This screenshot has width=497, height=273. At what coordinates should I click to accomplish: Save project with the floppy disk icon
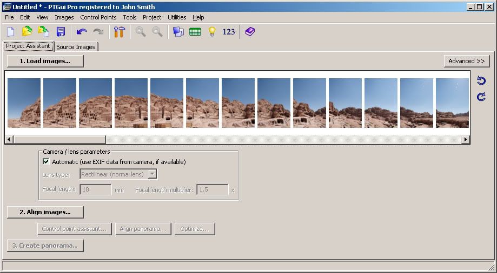(61, 32)
